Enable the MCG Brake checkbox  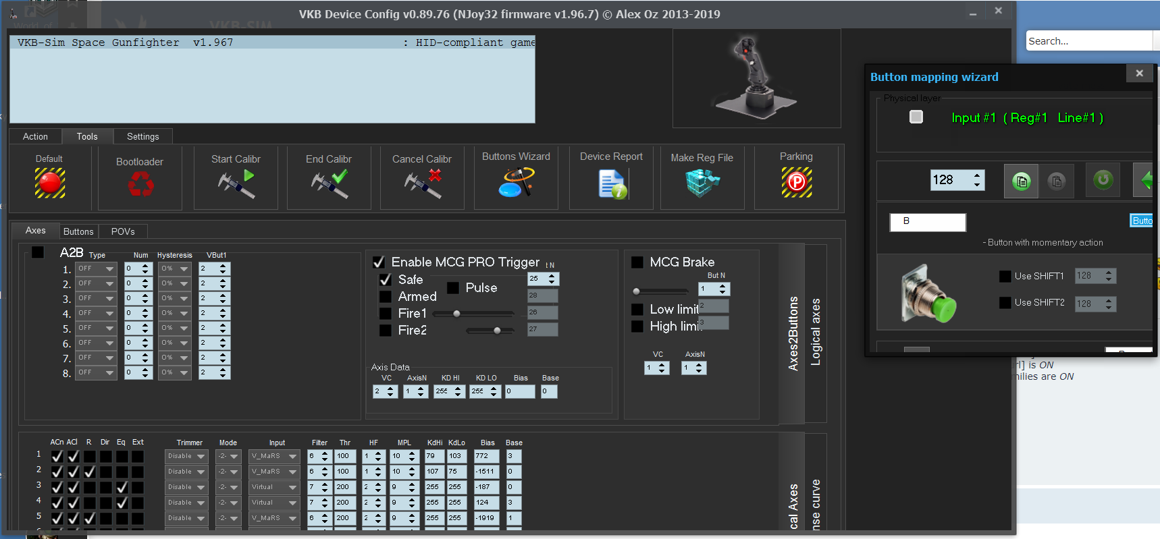pos(637,262)
